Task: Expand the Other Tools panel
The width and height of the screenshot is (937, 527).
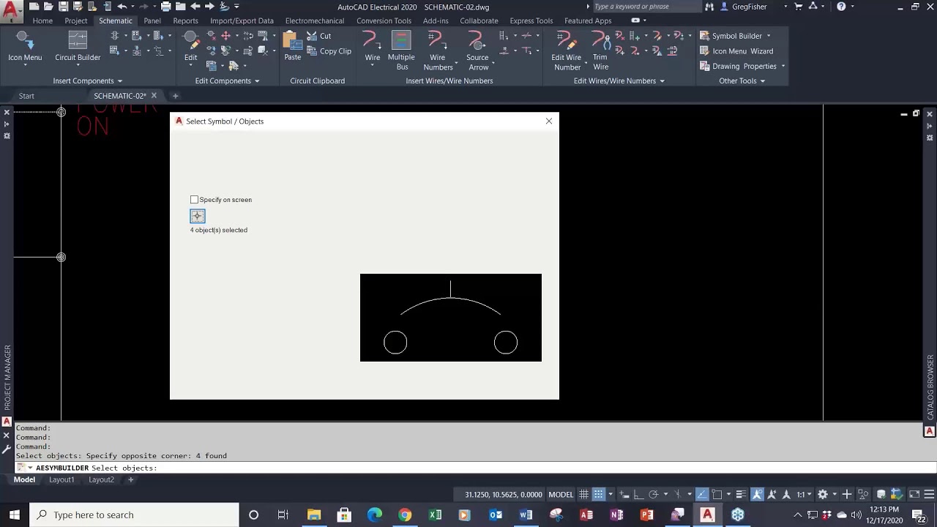Action: pos(742,81)
